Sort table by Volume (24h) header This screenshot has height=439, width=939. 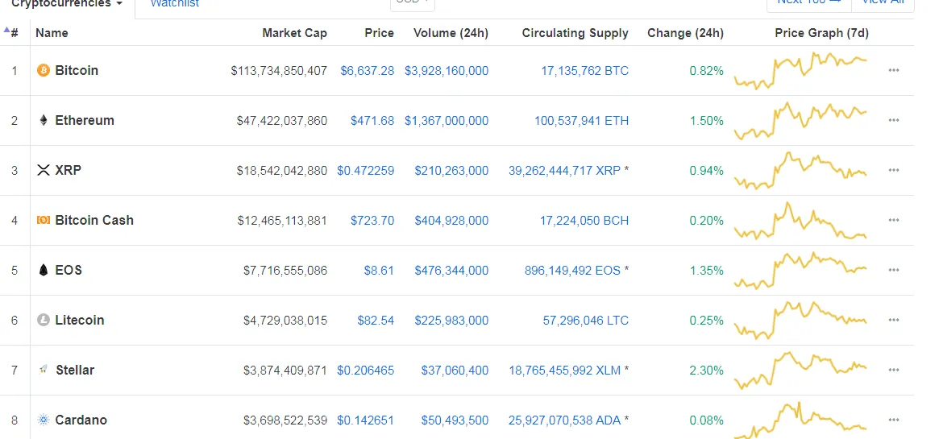[x=451, y=33]
